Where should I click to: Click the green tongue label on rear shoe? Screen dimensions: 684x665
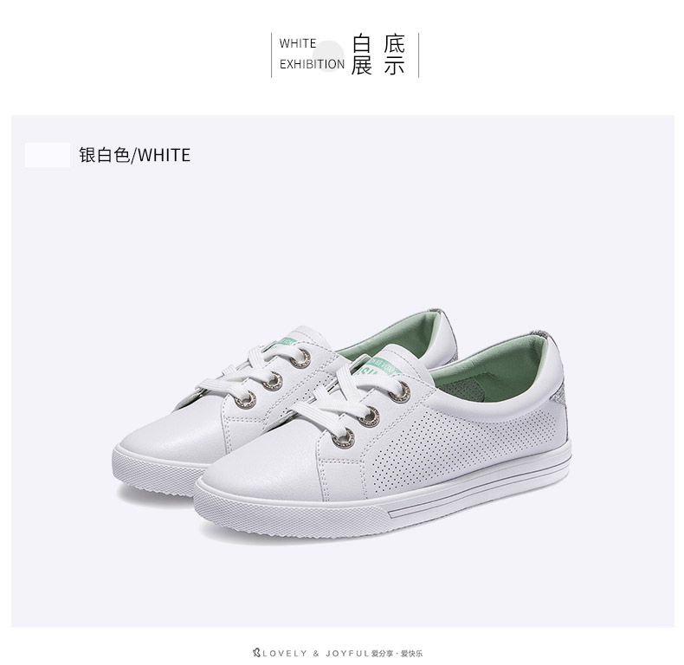[287, 341]
